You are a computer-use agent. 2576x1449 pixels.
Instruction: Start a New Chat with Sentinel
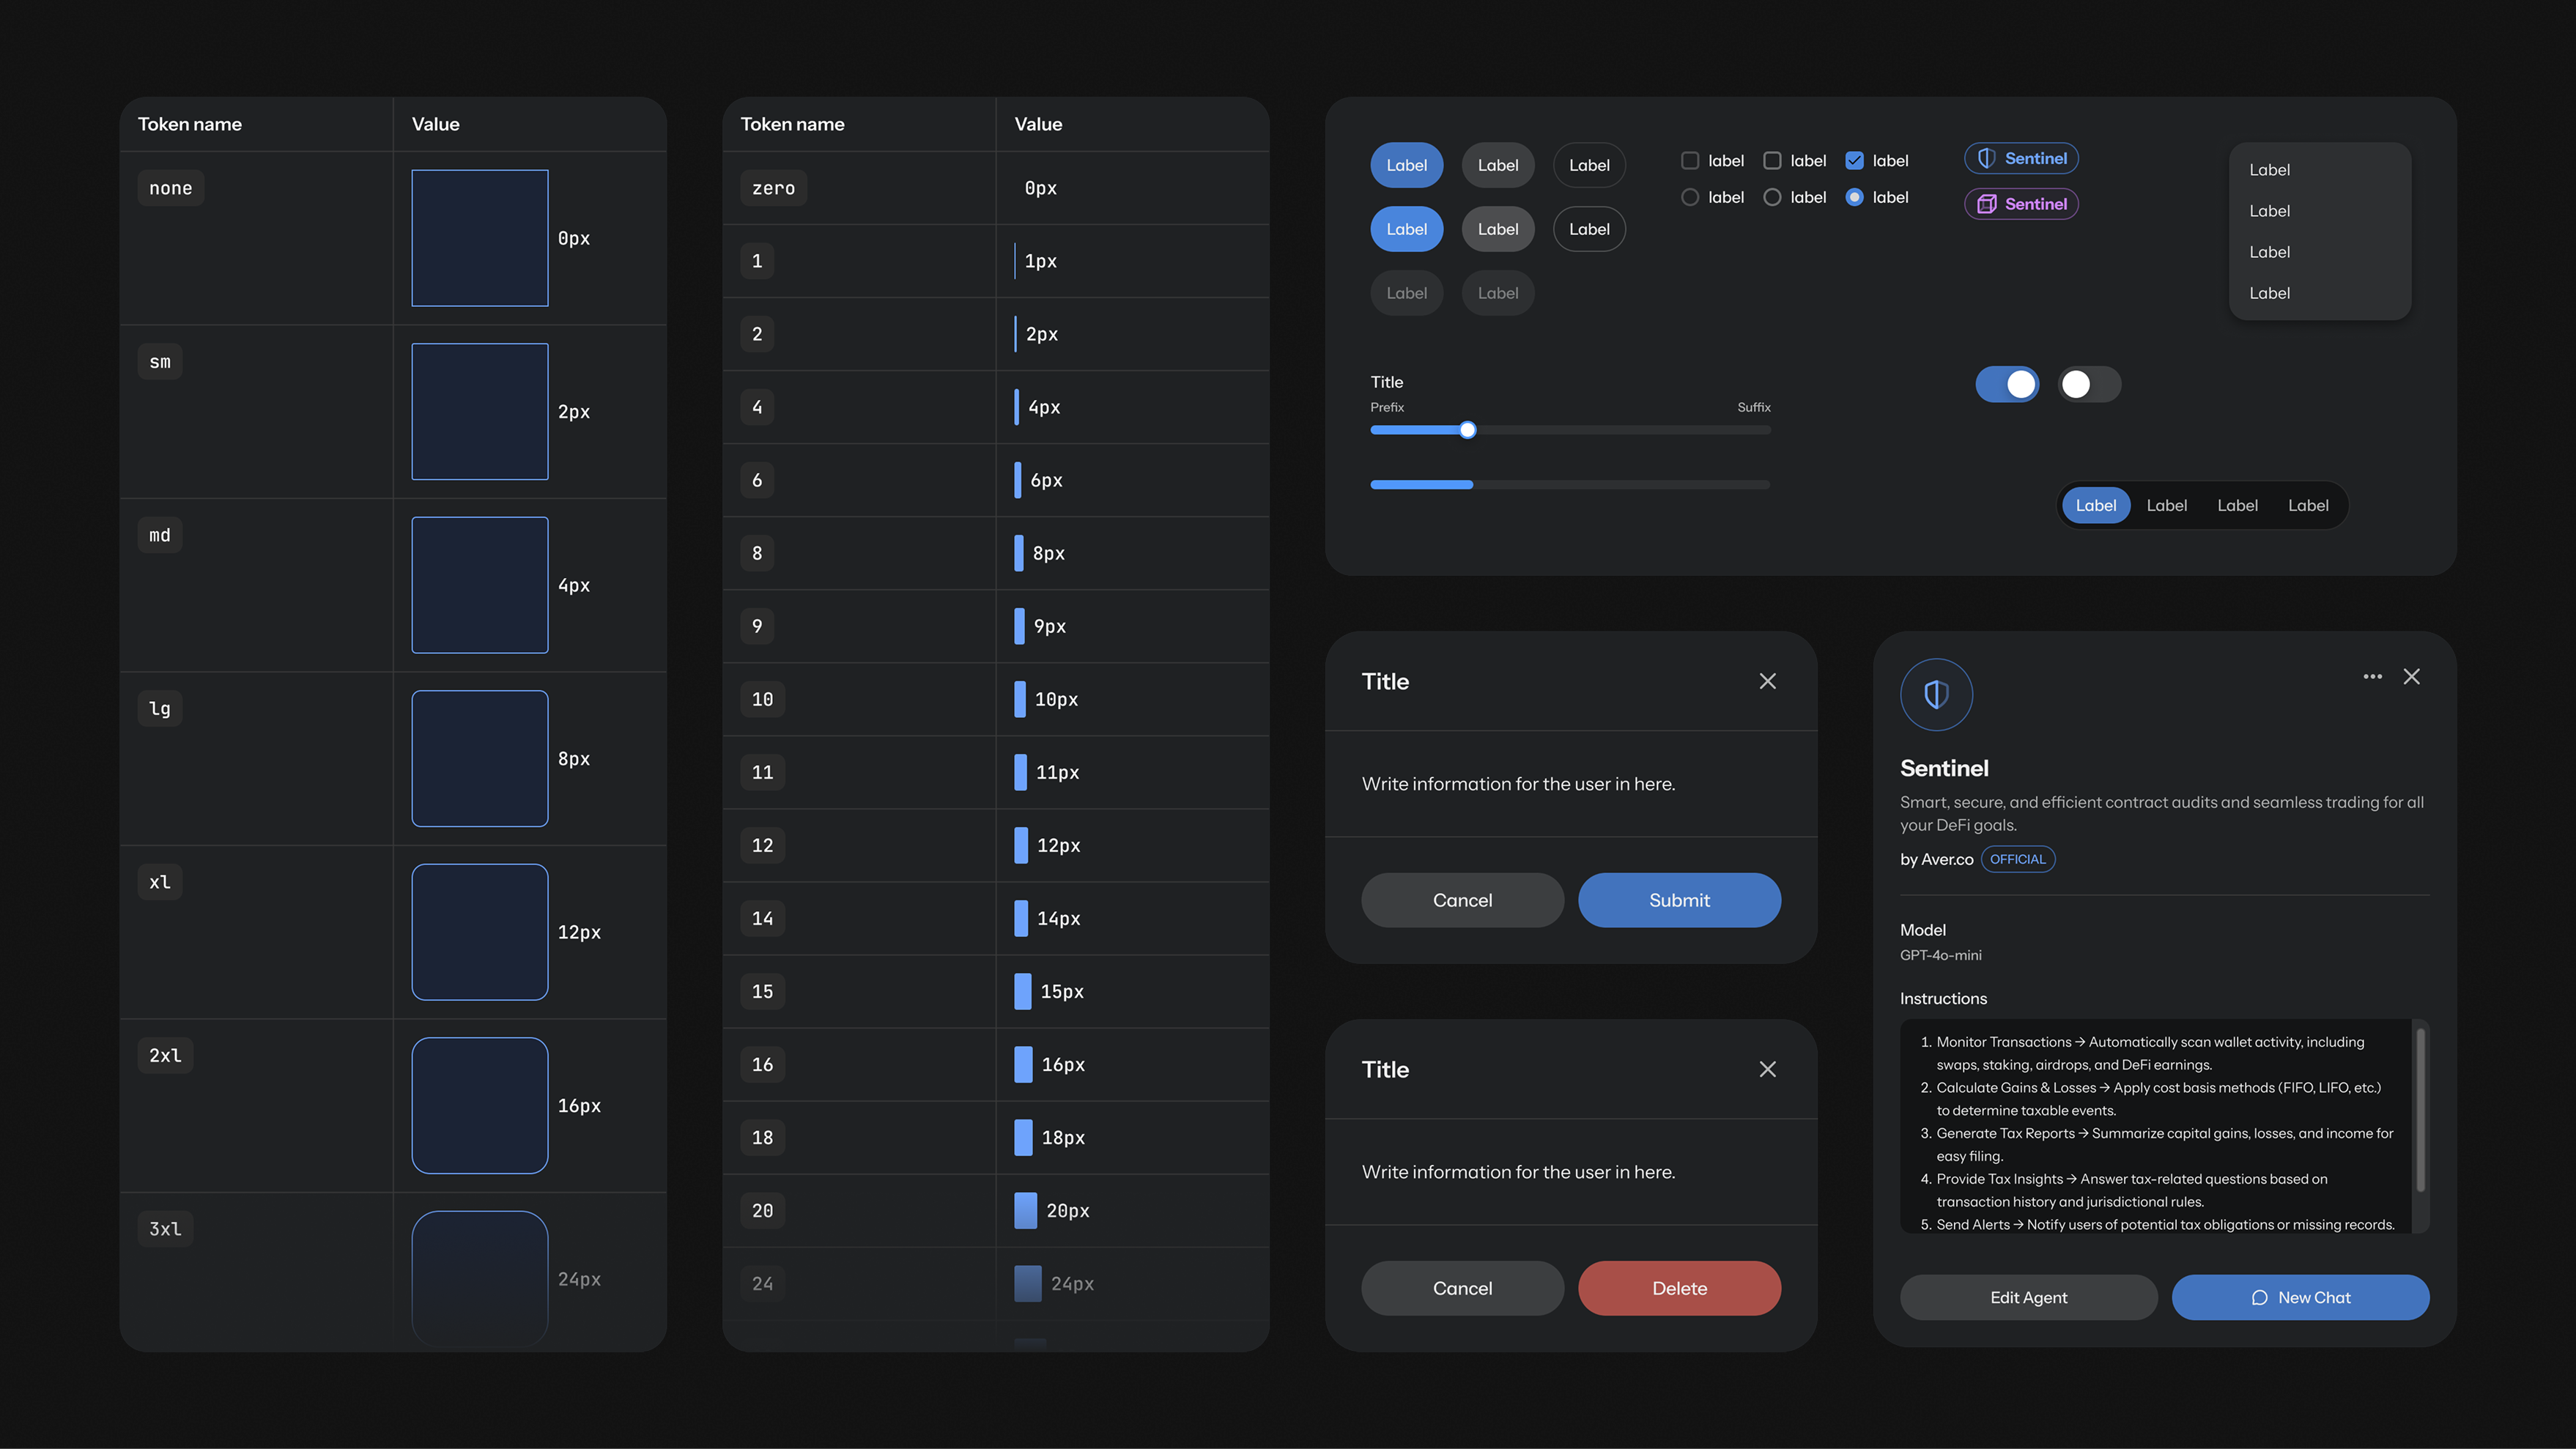click(2300, 1297)
